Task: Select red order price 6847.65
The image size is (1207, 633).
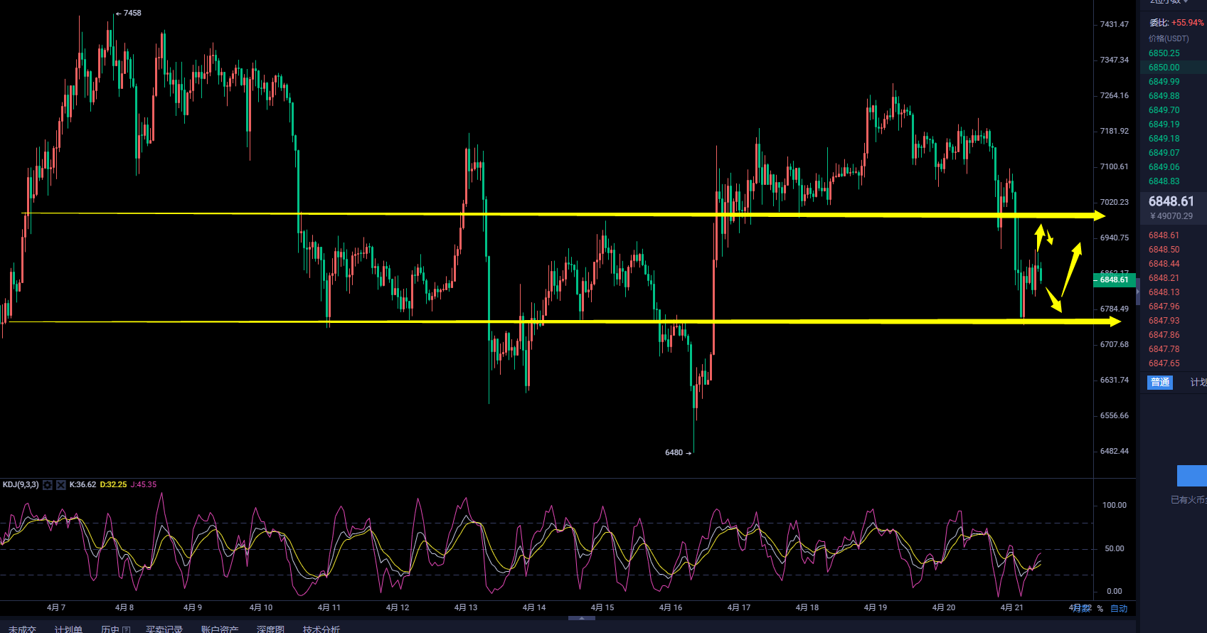Action: [1164, 363]
